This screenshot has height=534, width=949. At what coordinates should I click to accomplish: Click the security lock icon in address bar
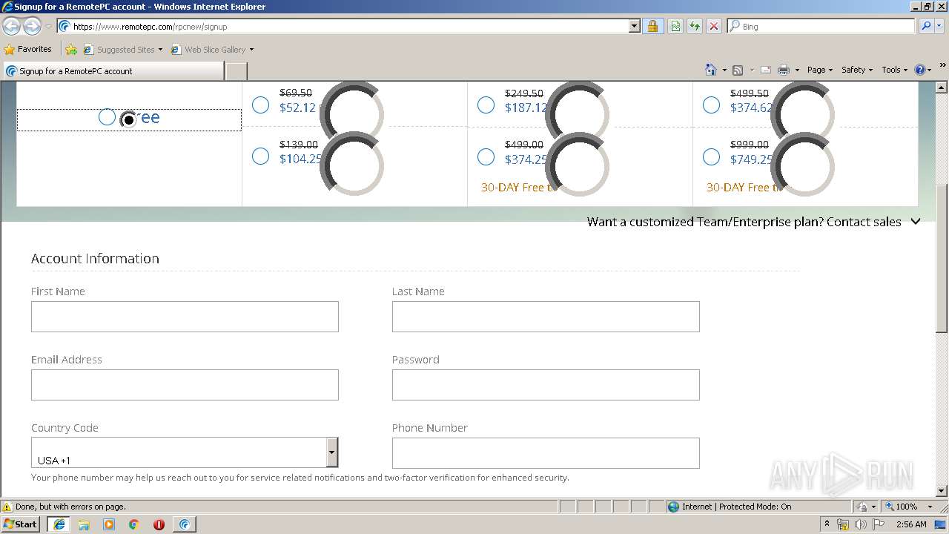pyautogui.click(x=652, y=26)
